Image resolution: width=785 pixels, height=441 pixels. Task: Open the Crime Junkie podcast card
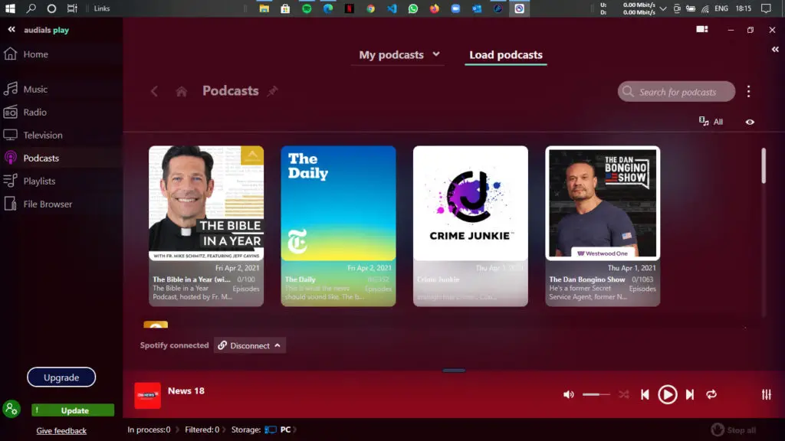tap(471, 226)
